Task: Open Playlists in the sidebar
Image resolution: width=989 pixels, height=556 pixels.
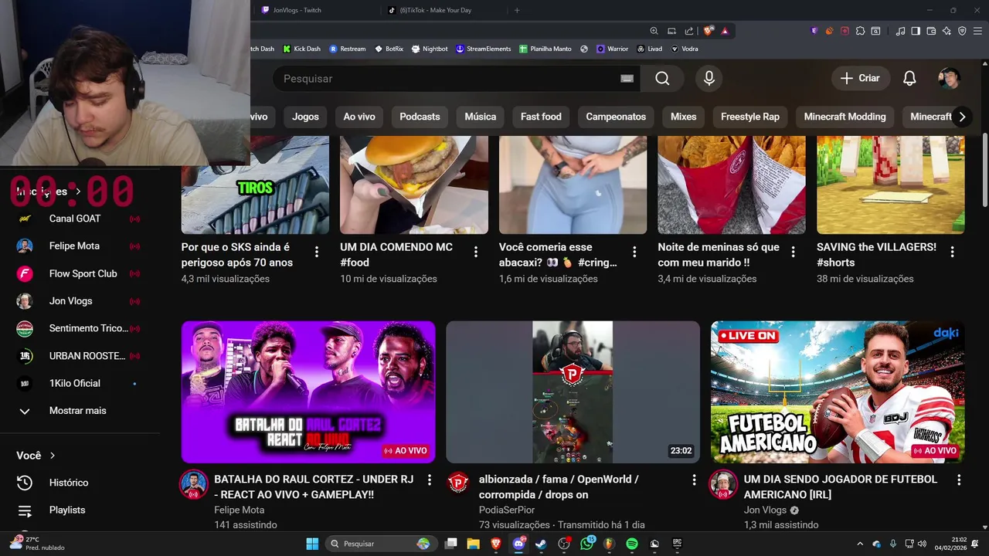Action: (x=53, y=510)
